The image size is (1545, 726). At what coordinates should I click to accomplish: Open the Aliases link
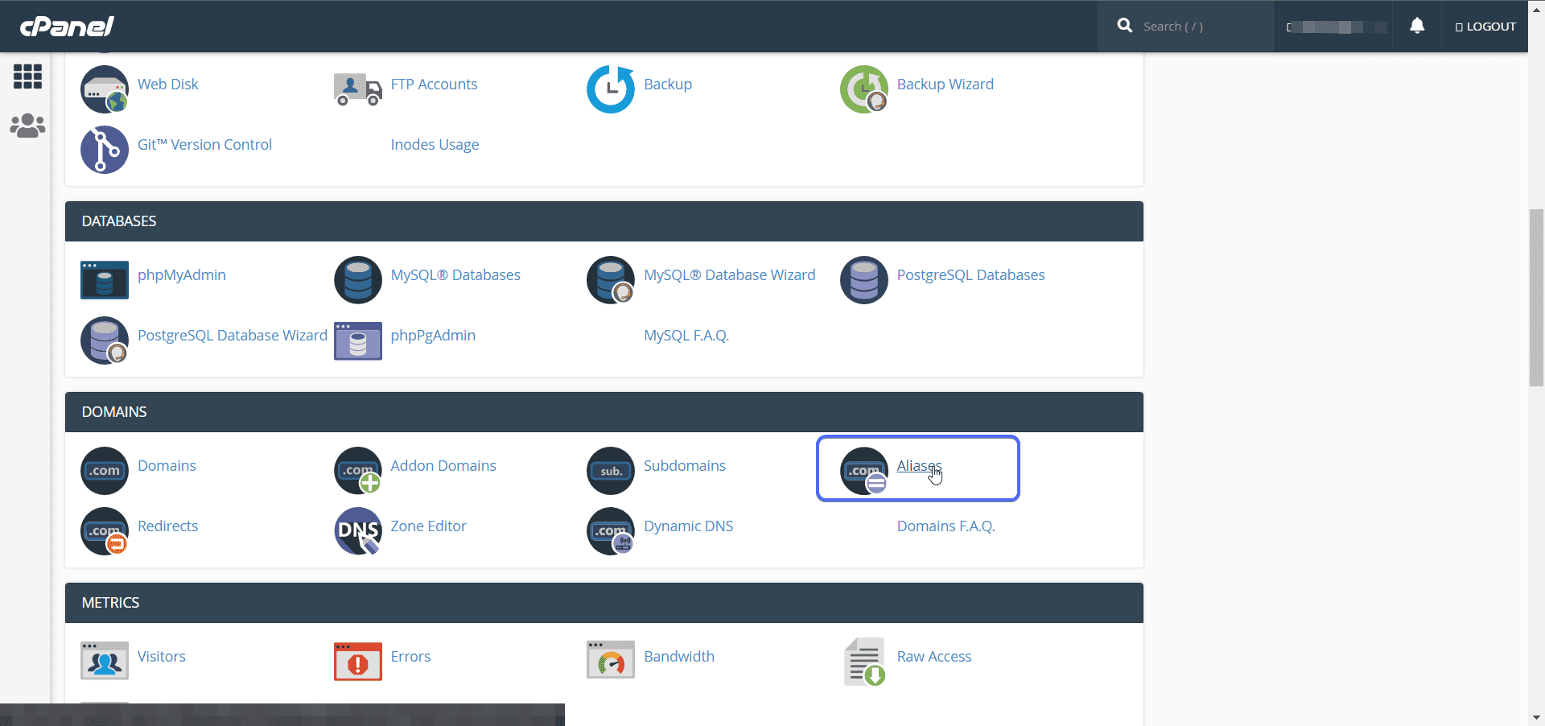pos(919,466)
